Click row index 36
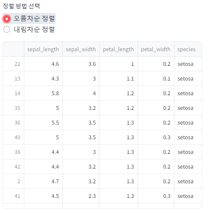 tap(13, 122)
